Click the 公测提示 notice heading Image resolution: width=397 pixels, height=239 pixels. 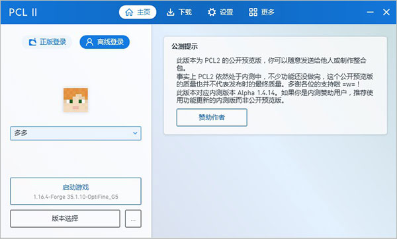click(185, 46)
